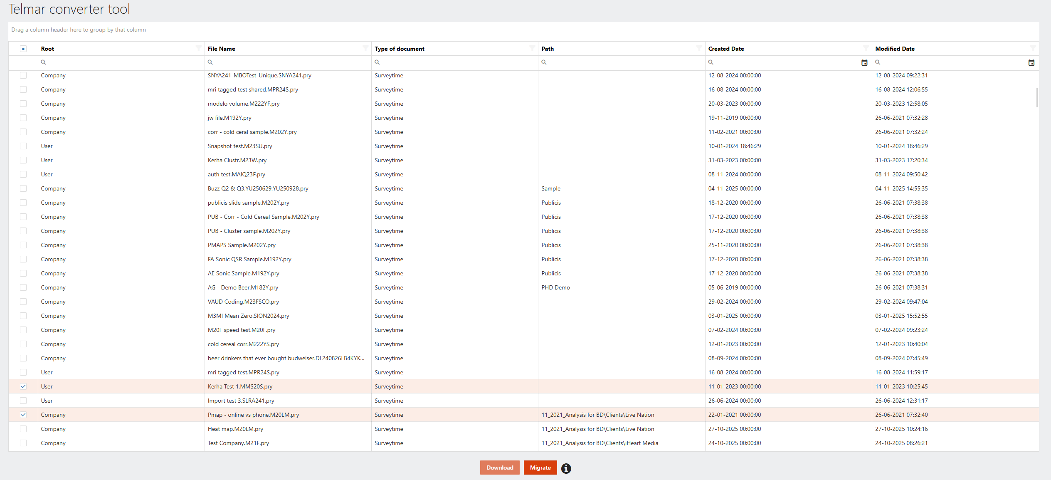Open the Root column filter icon
The height and width of the screenshot is (480, 1051).
[199, 48]
